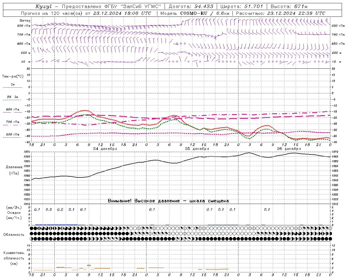The width and height of the screenshot is (346, 277).
Task: Click the 26 декабря date label
Action: pos(289,149)
